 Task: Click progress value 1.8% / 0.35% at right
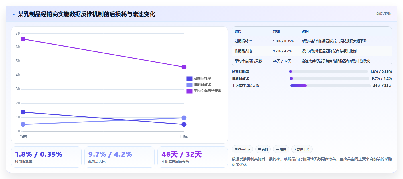click(x=381, y=72)
